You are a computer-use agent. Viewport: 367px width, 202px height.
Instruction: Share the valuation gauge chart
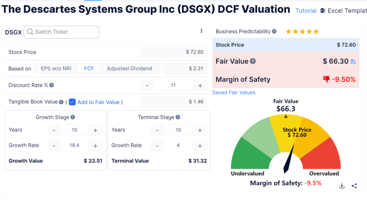tap(354, 186)
